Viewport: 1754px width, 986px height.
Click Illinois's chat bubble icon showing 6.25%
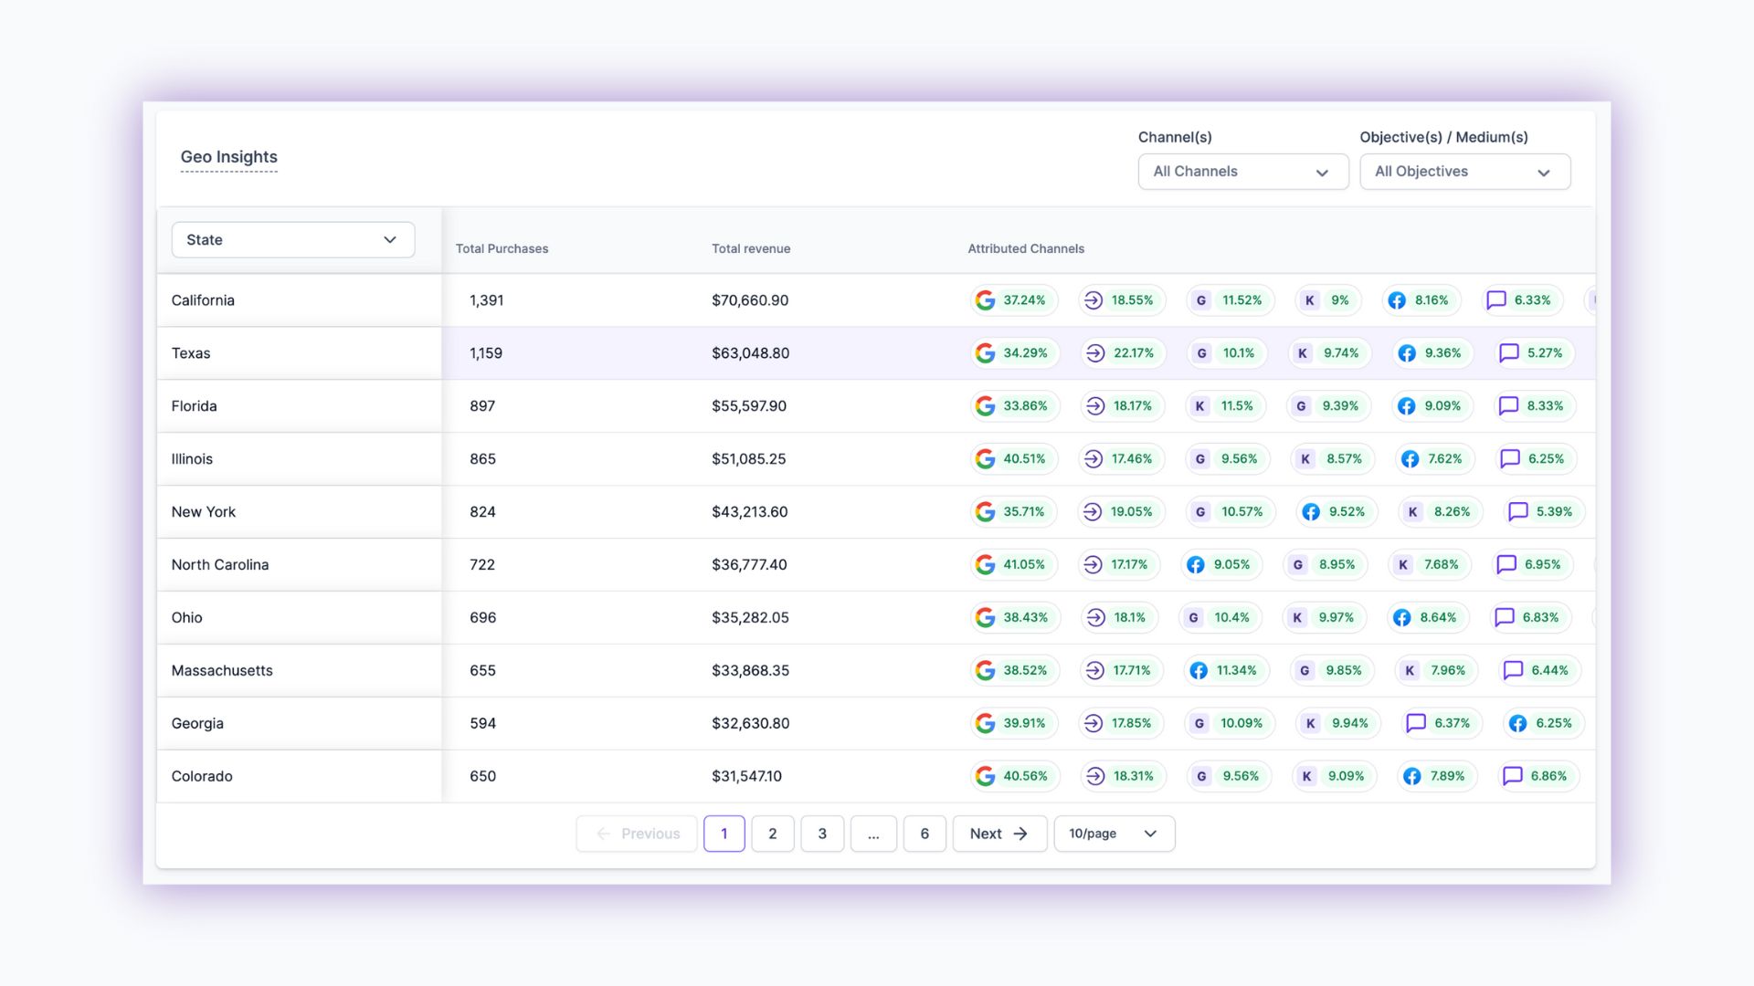1510,459
